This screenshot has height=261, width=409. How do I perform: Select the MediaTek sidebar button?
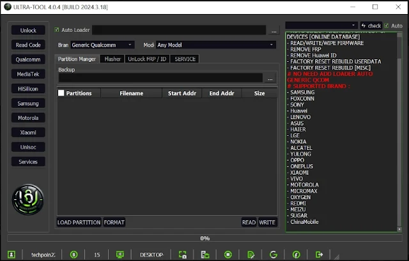[x=28, y=74]
